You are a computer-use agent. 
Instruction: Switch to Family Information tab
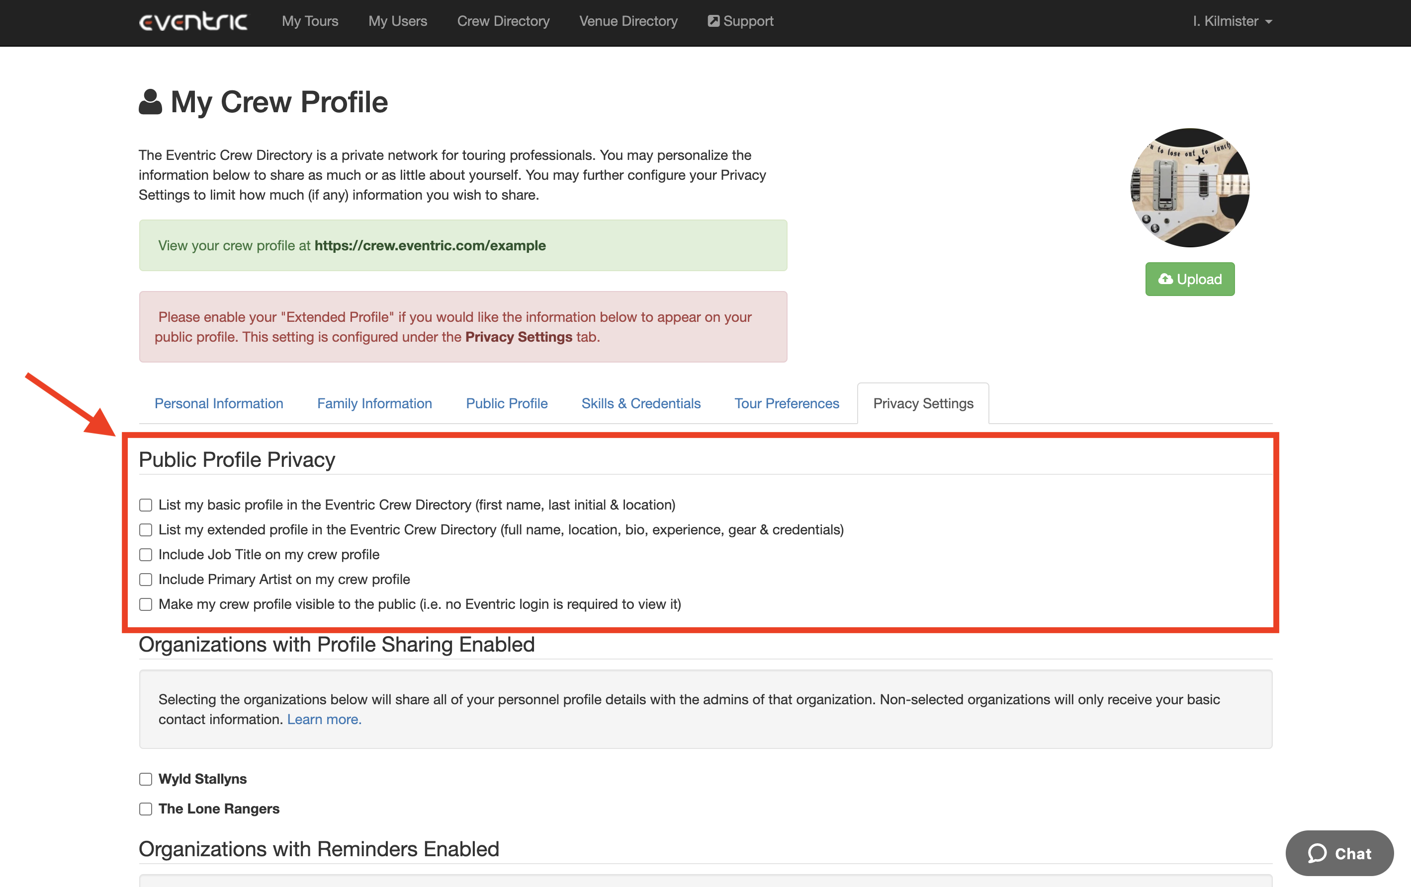[374, 403]
